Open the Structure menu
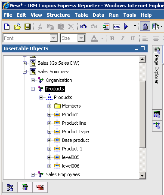Image resolution: width=164 pixels, height=195 pixels. pyautogui.click(x=58, y=15)
